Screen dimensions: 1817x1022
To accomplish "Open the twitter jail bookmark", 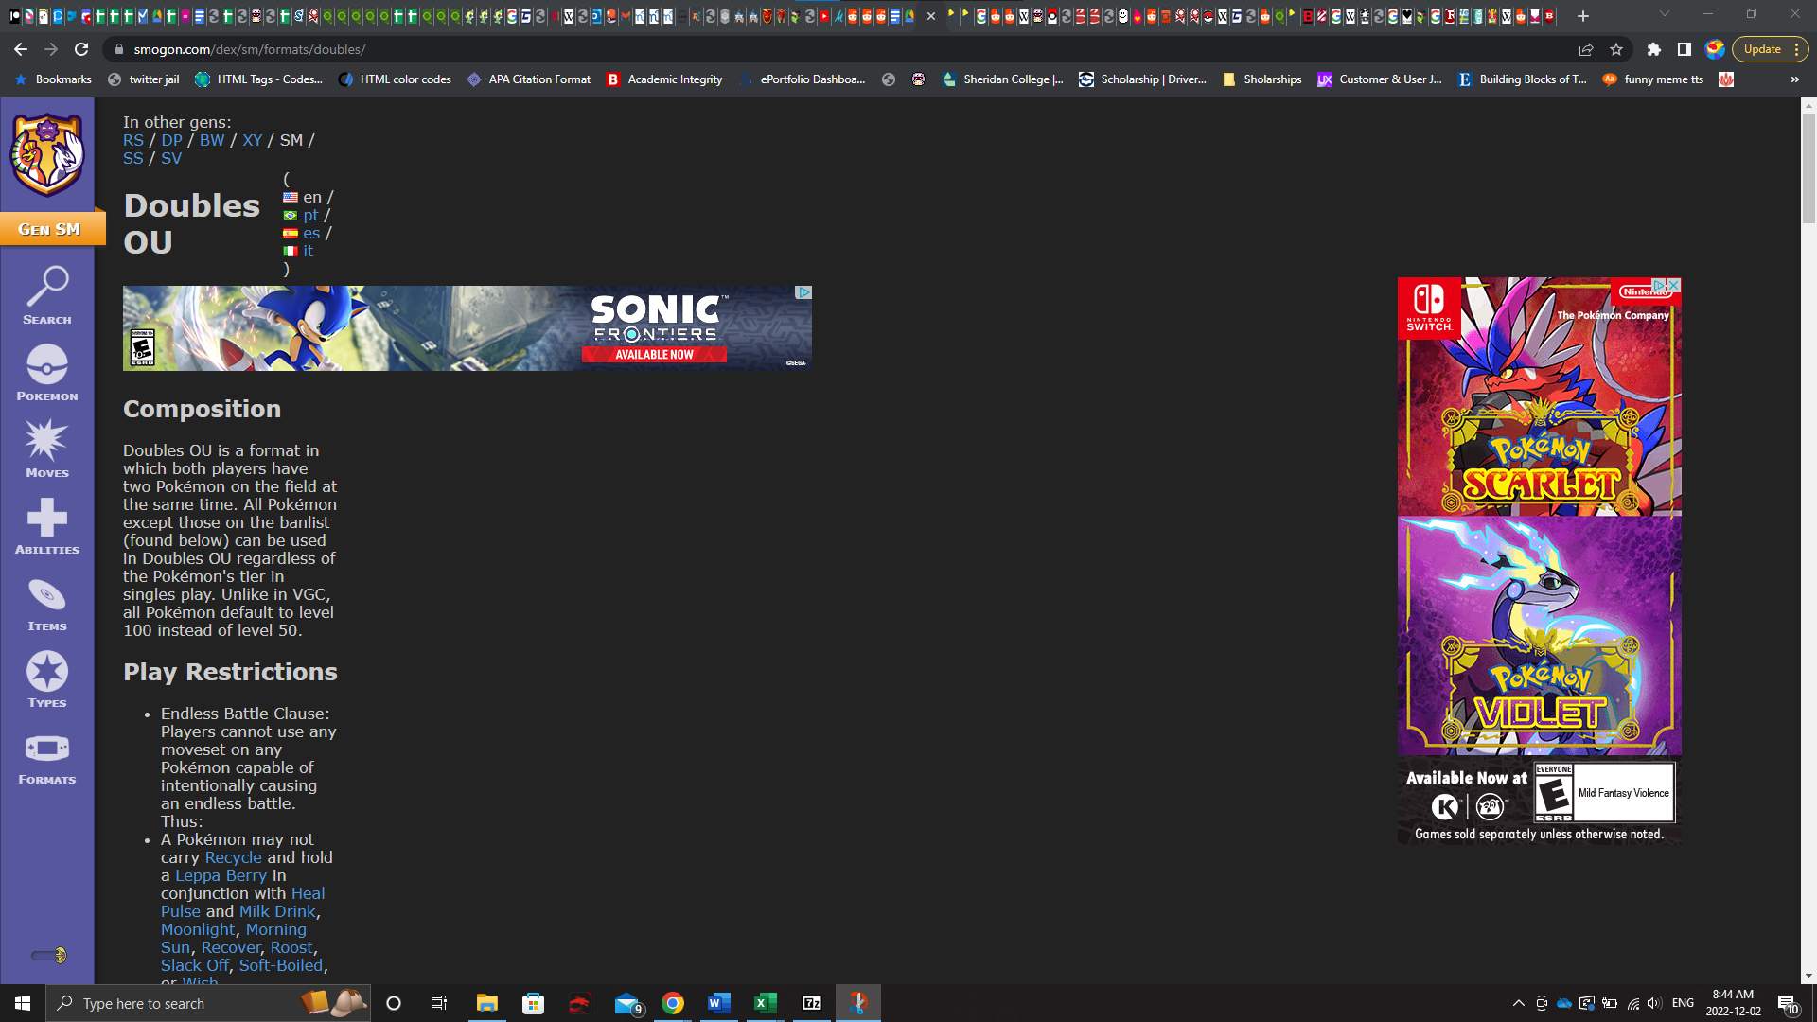I will pyautogui.click(x=143, y=79).
